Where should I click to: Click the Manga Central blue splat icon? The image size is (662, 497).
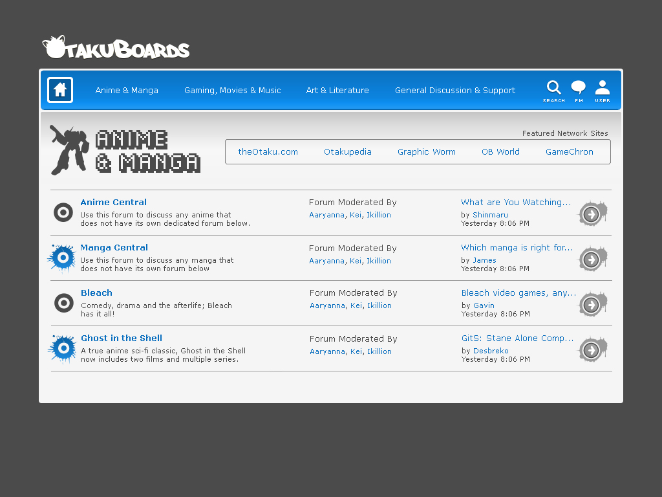tap(62, 258)
